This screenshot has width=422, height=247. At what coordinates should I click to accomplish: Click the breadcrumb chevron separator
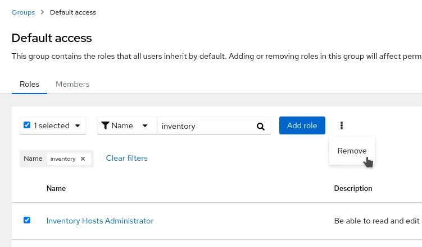(x=42, y=12)
